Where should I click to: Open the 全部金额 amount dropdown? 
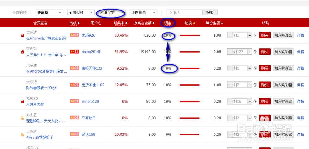click(81, 13)
